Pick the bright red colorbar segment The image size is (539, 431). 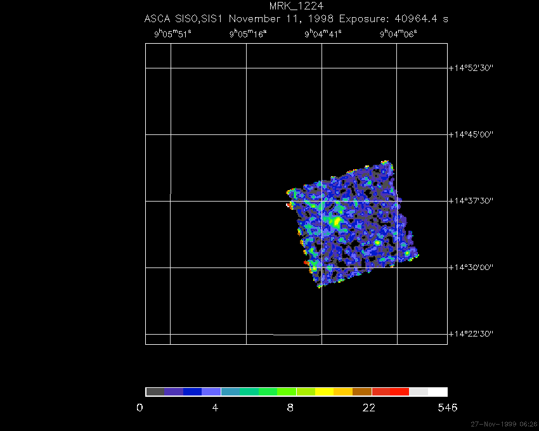click(399, 392)
